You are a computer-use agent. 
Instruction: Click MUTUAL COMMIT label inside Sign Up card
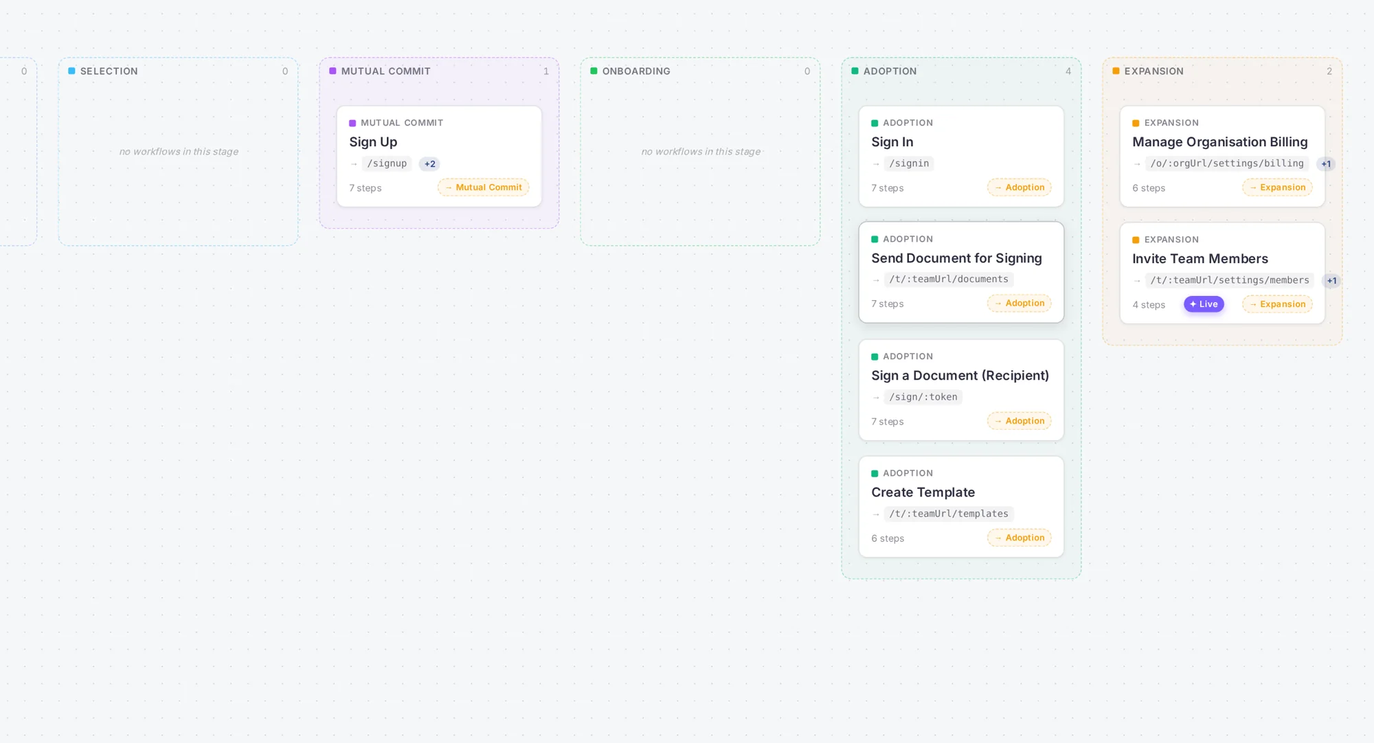tap(402, 123)
